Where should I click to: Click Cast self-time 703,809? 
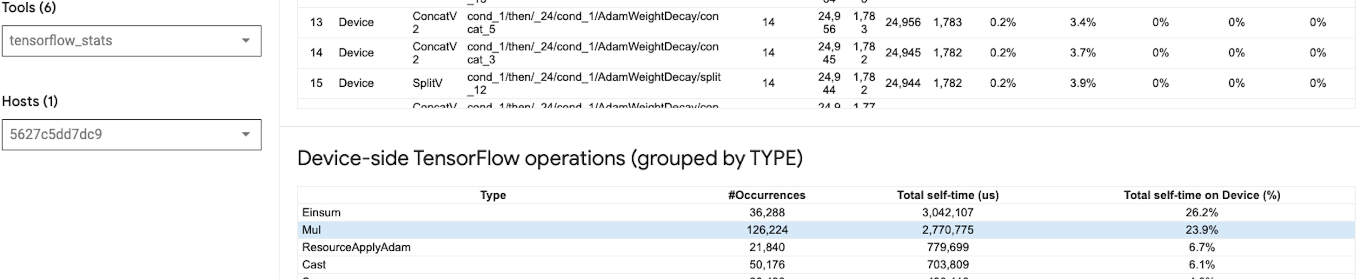[948, 265]
